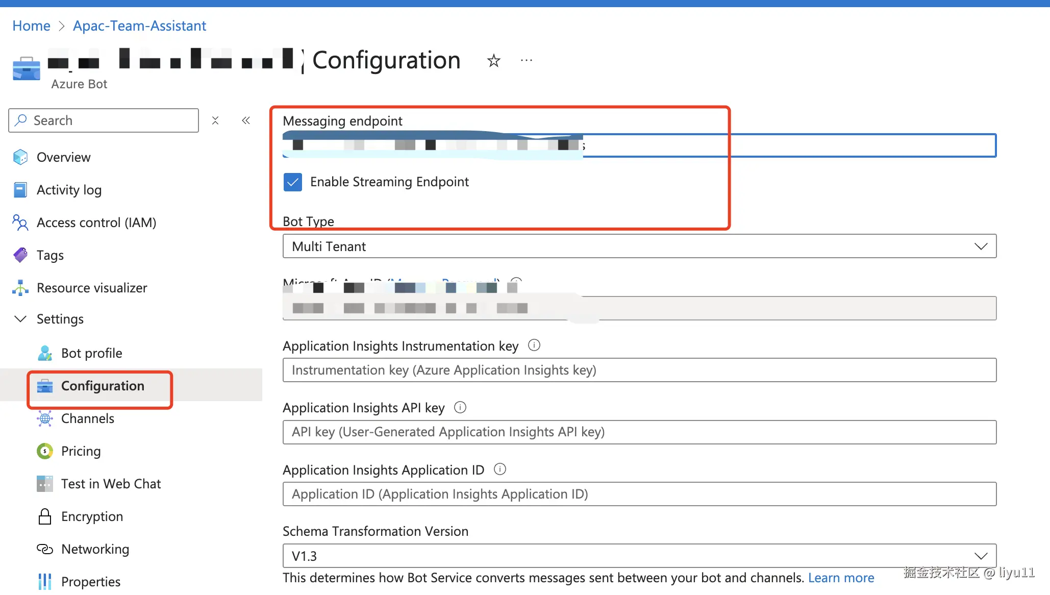Image resolution: width=1050 pixels, height=595 pixels.
Task: Click the Instrumentation key input field
Action: (639, 370)
